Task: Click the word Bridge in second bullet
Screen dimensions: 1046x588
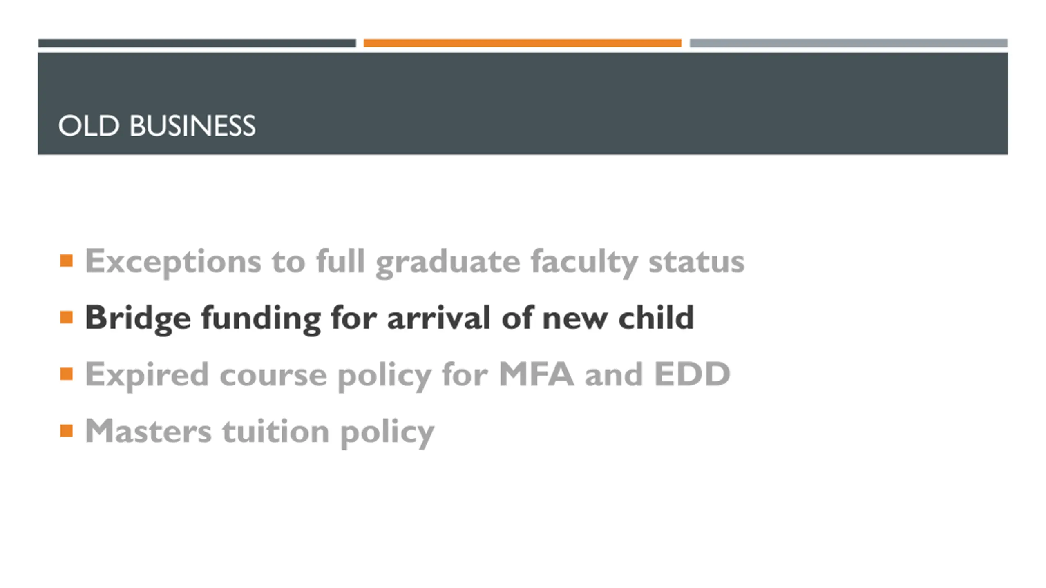Action: point(138,319)
